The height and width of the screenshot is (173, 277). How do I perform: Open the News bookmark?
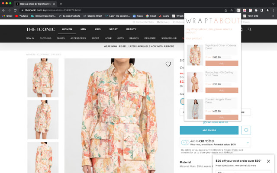[x=138, y=16]
